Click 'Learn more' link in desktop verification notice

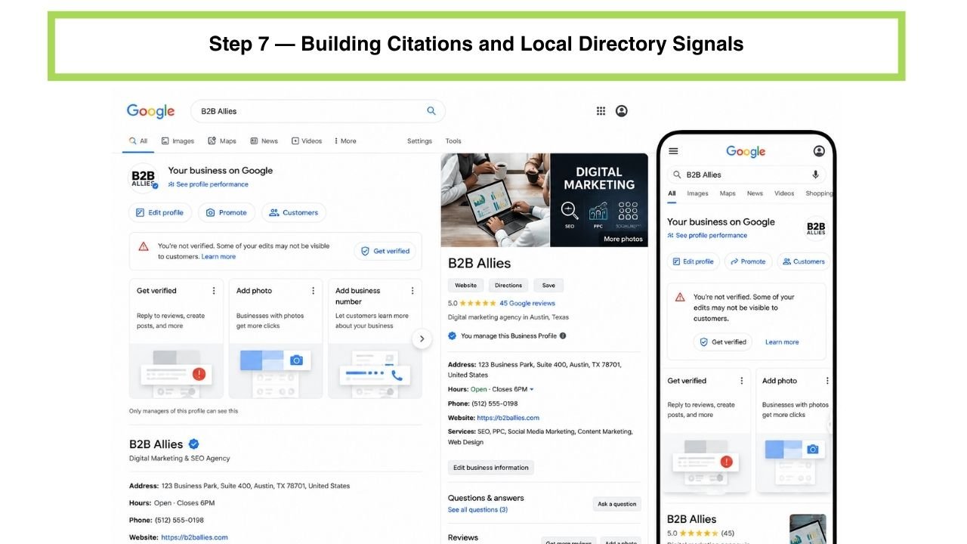click(x=218, y=257)
